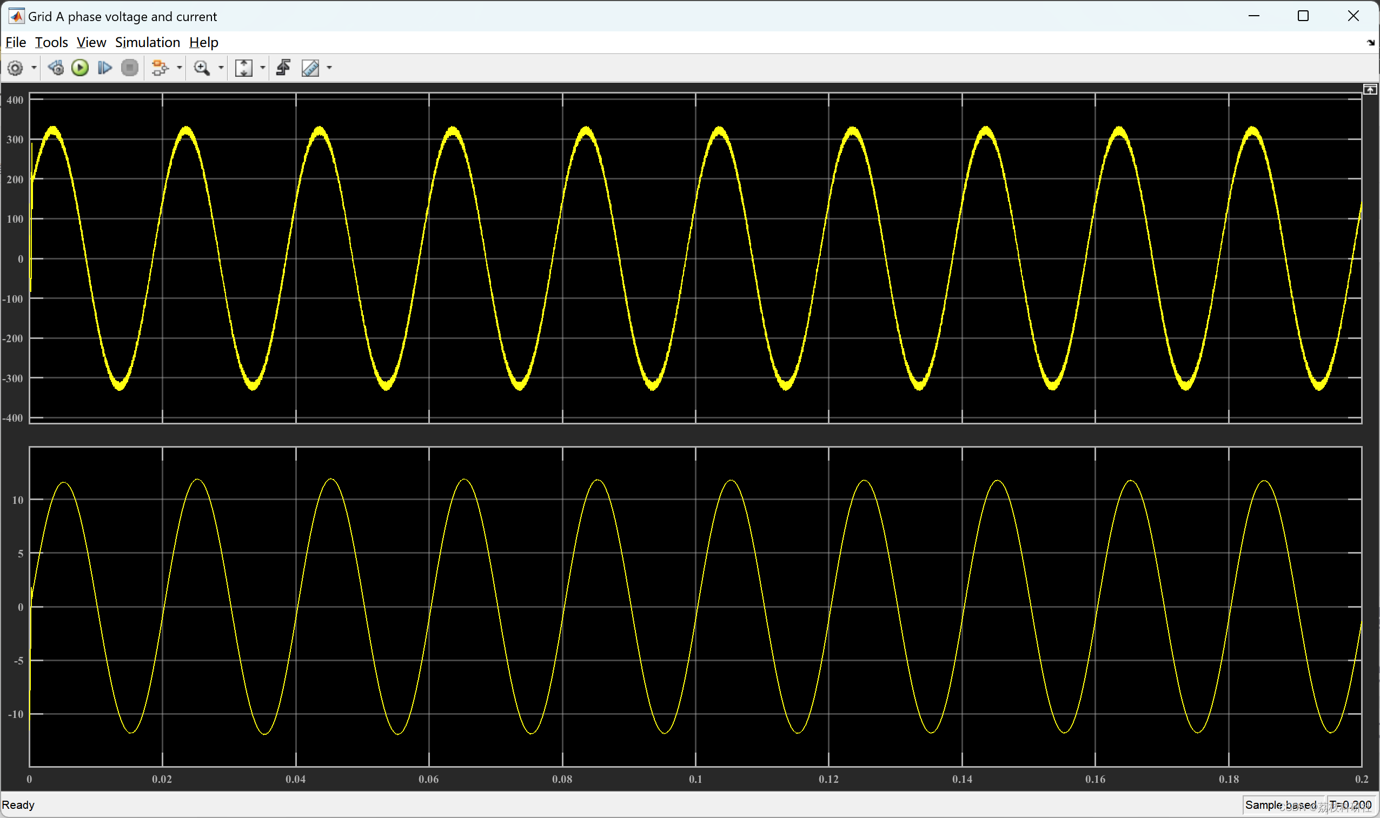Click the Step Forward icon
1380x818 pixels.
[x=105, y=68]
